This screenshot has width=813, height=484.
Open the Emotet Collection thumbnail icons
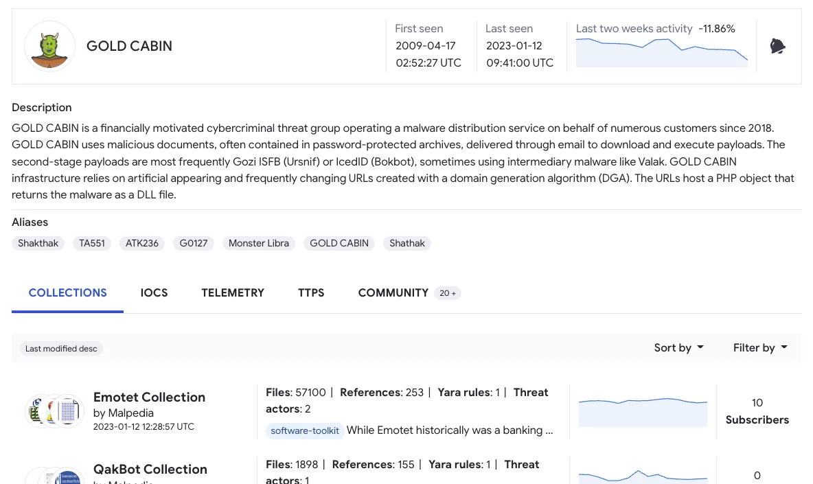[54, 411]
